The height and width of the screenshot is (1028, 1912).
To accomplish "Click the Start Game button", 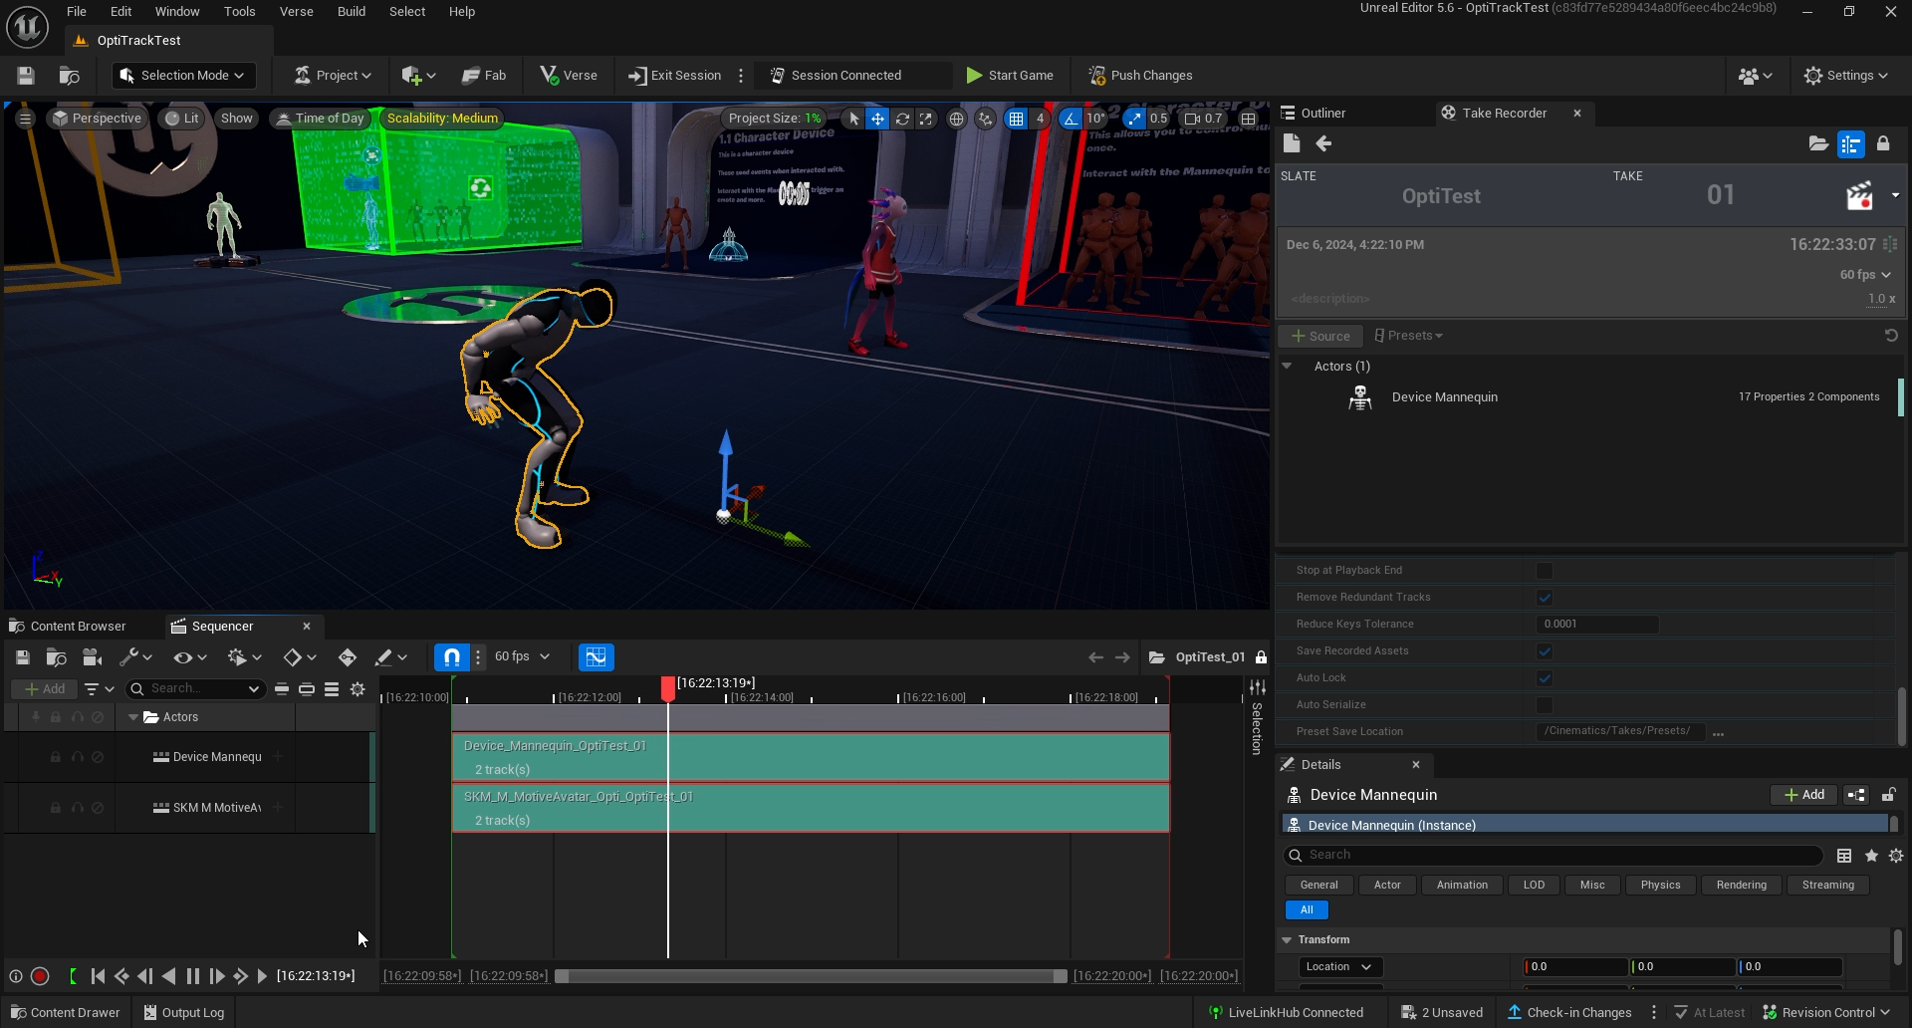I will pyautogui.click(x=1009, y=76).
